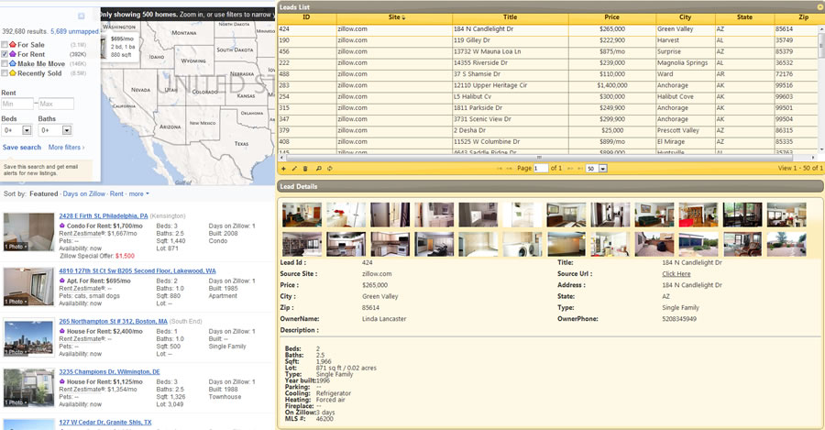The image size is (825, 430).
Task: Click the red For Sale house icon
Action: [13, 45]
